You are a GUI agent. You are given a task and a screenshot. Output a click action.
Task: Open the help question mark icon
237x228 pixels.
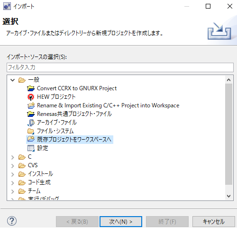pos(12,221)
